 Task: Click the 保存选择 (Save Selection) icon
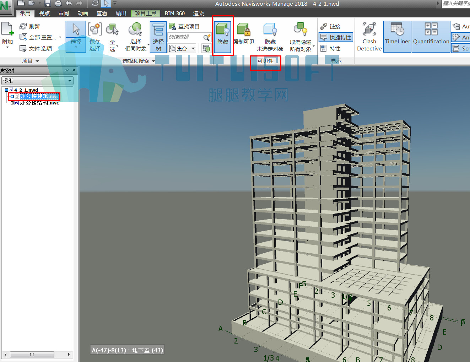(x=95, y=29)
